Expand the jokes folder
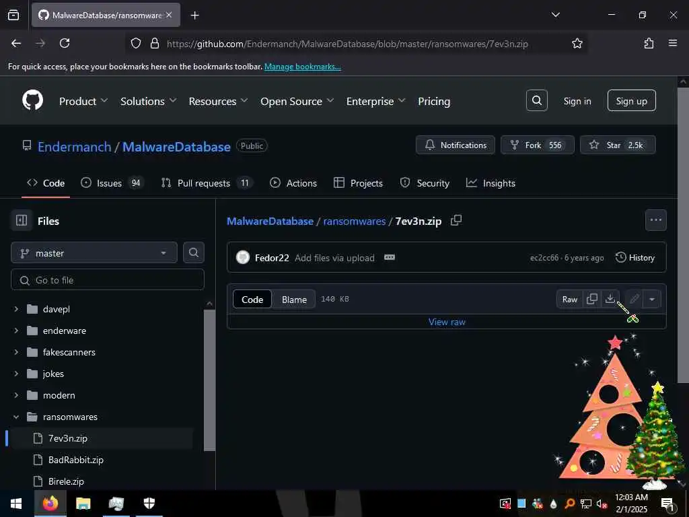This screenshot has height=517, width=689. tap(16, 374)
